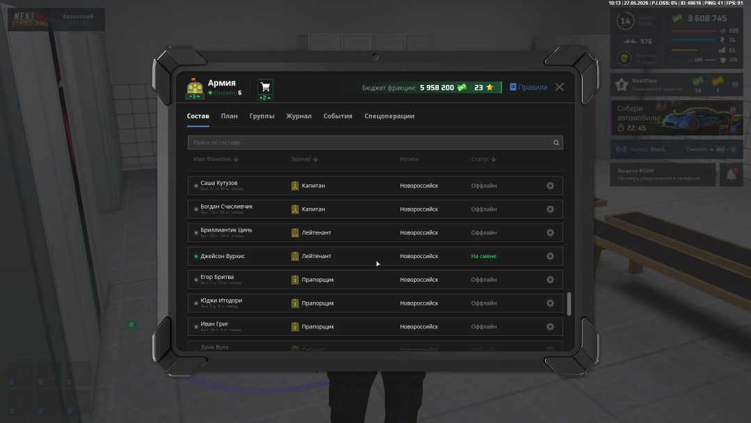The image size is (751, 423).
Task: Switch to the Состав tab
Action: (x=197, y=116)
